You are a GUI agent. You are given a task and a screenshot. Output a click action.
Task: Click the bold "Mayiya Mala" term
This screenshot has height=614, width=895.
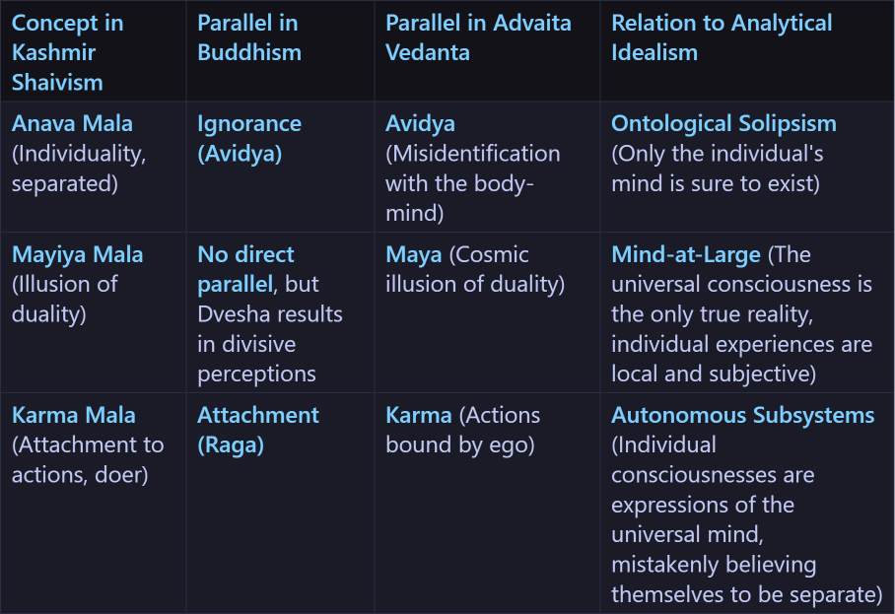click(x=77, y=254)
